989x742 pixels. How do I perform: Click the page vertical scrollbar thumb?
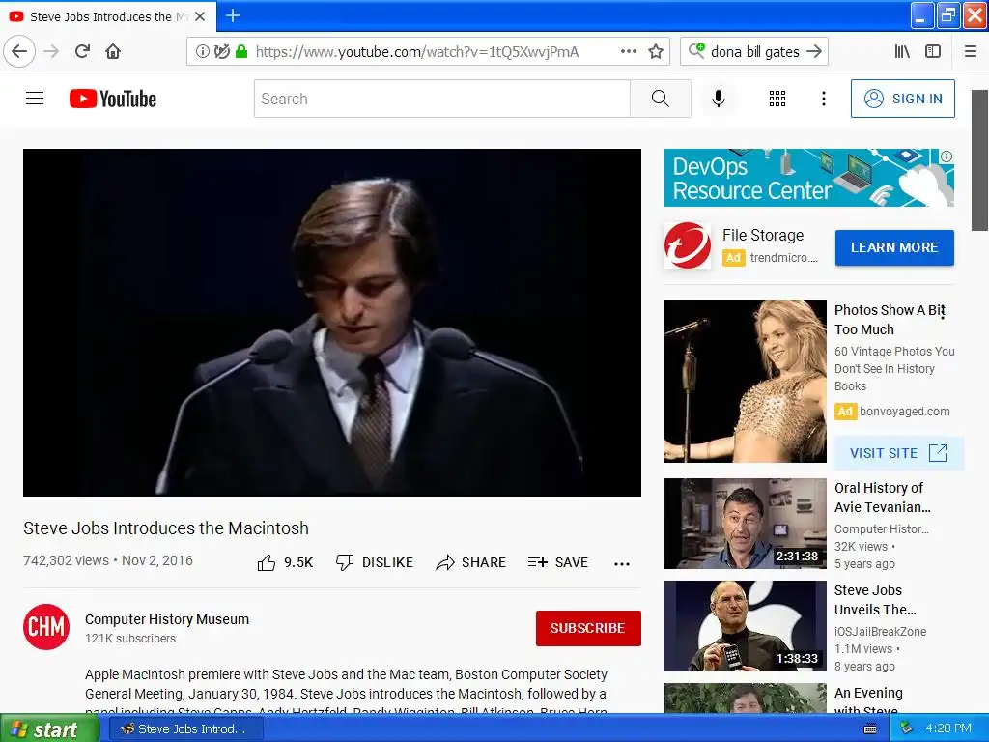click(x=979, y=160)
